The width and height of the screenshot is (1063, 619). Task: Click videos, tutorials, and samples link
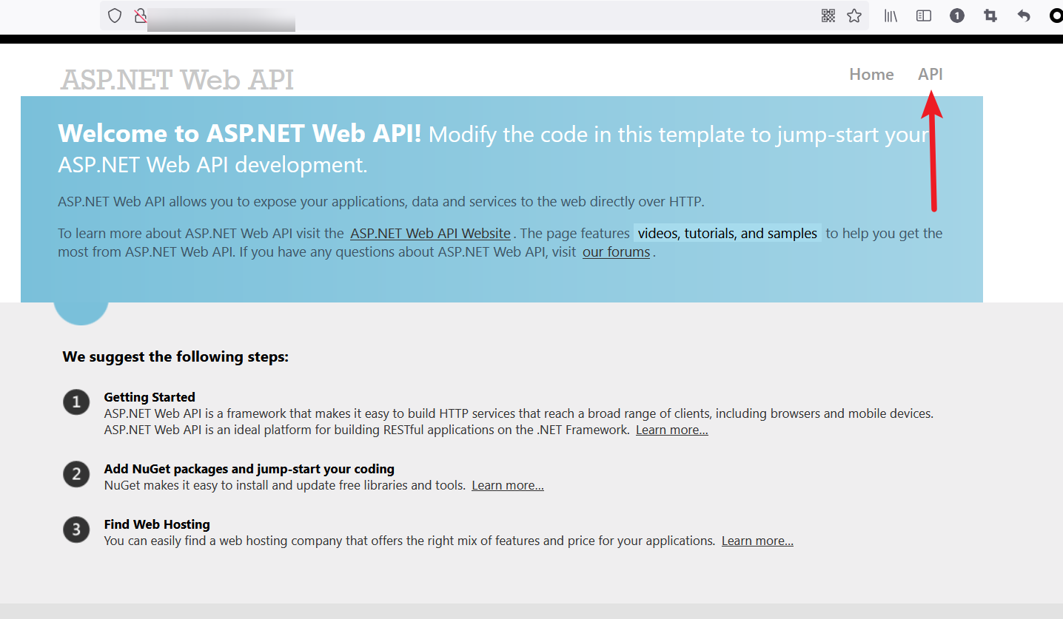tap(727, 233)
